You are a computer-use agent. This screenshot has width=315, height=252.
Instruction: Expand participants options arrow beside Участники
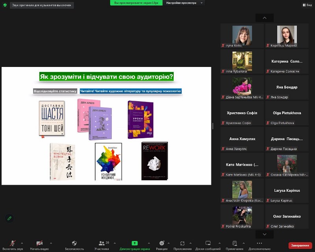115,243
